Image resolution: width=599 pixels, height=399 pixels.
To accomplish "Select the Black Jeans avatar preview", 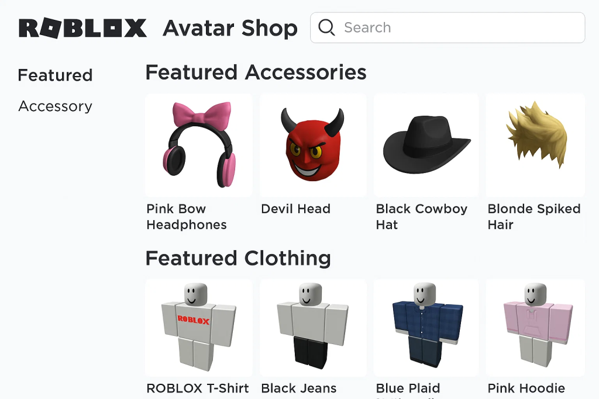I will [313, 328].
